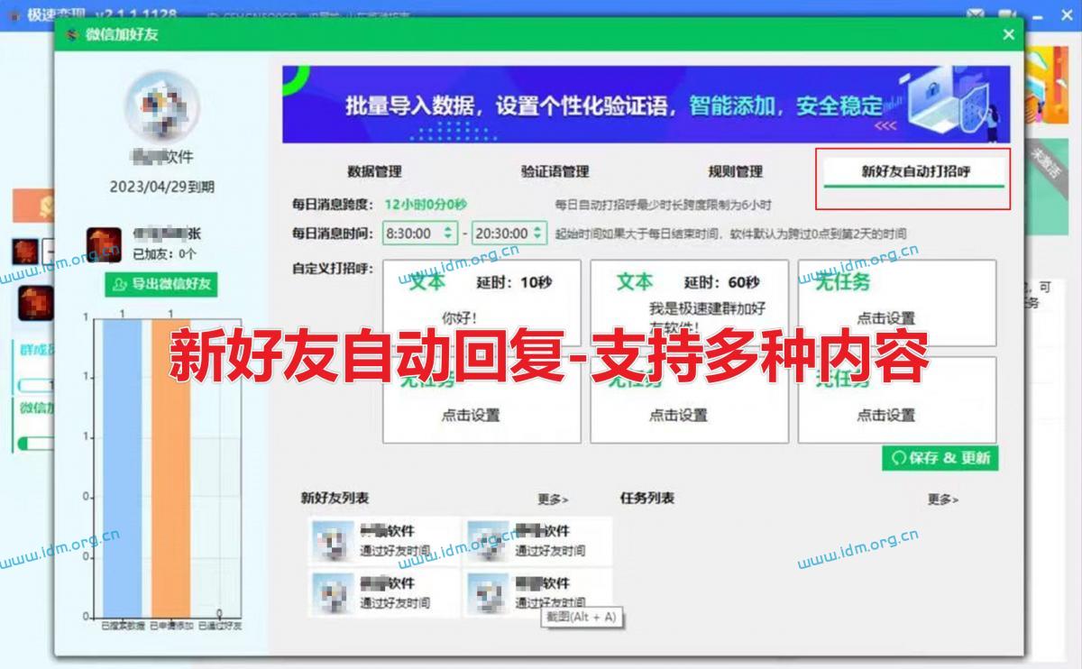1082x669 pixels.
Task: Click the blue bar in the chart
Action: click(x=122, y=467)
